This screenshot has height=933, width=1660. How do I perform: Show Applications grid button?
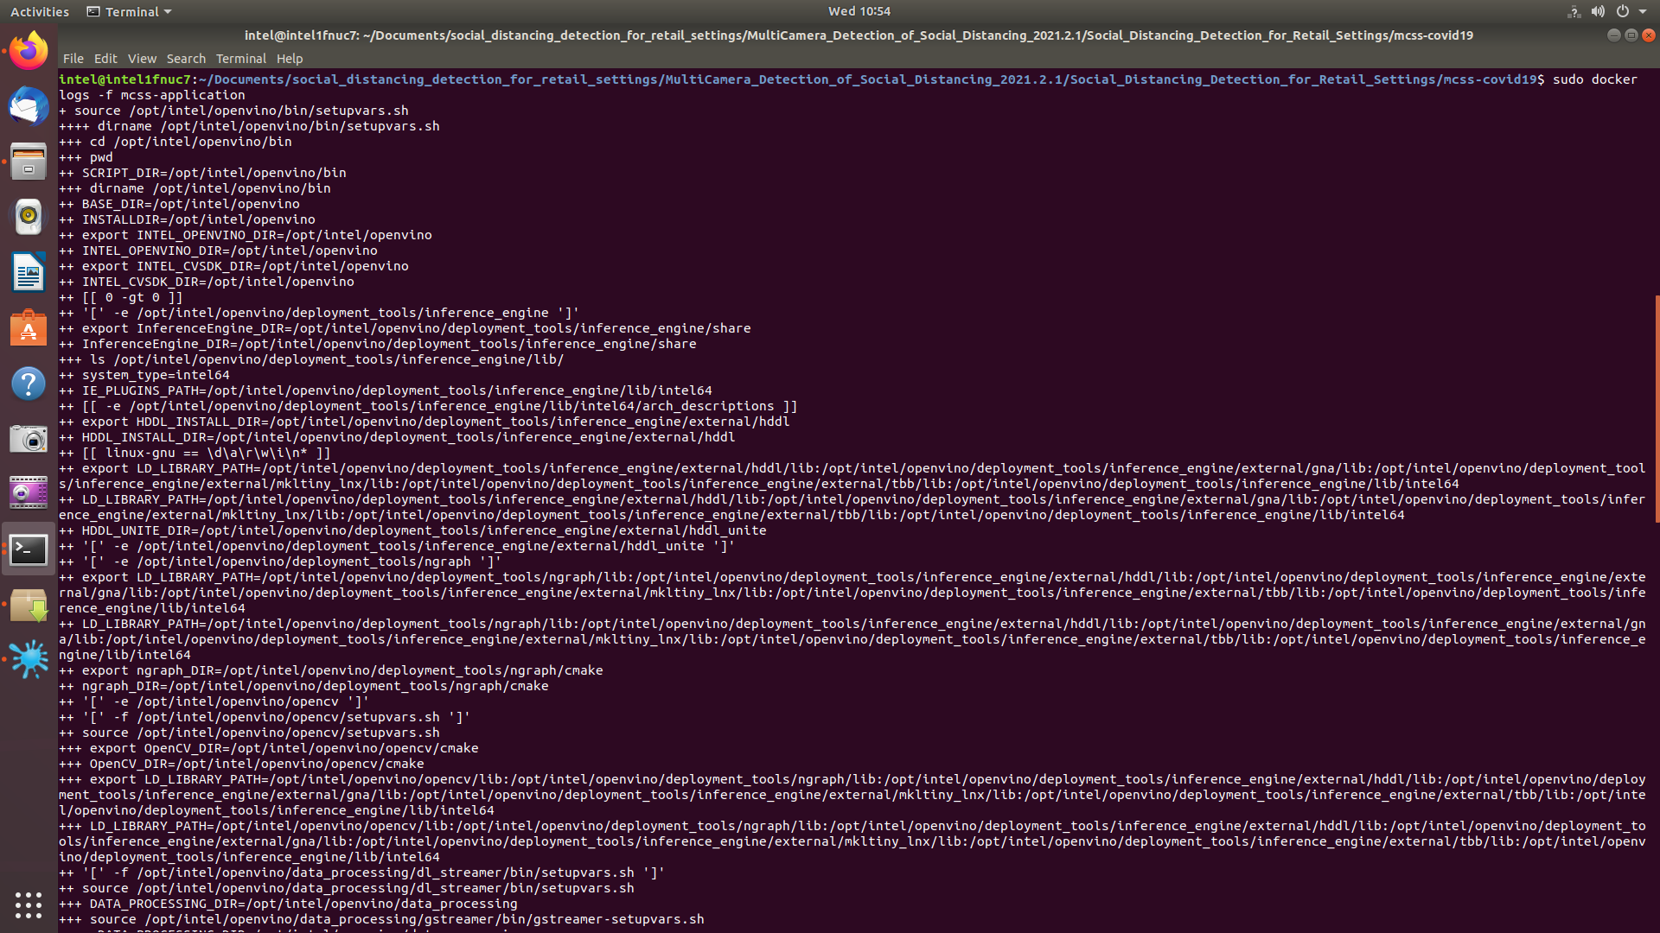(29, 904)
